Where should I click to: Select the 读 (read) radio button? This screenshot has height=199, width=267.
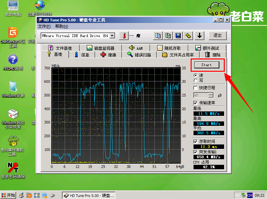(196, 75)
